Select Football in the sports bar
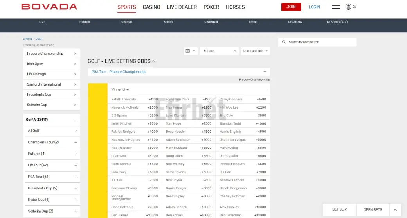Viewport: 407px width, 218px height. click(85, 22)
